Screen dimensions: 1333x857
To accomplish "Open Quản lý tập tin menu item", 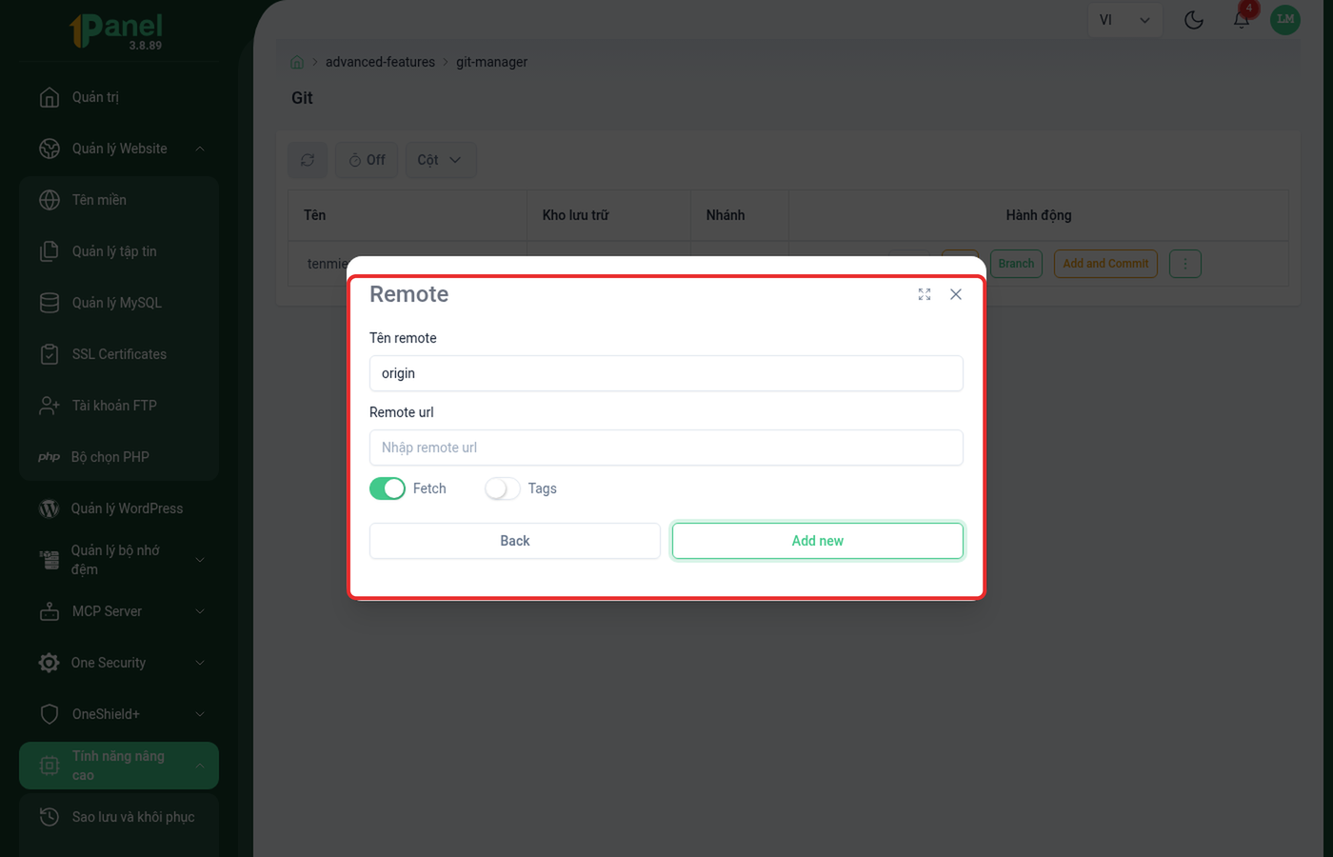I will tap(119, 251).
